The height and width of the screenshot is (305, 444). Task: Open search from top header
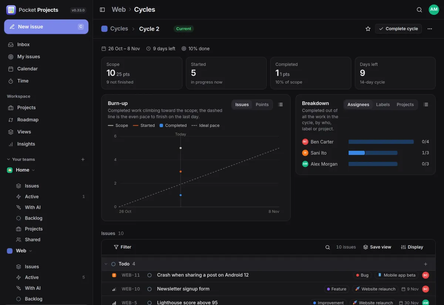coord(419,10)
